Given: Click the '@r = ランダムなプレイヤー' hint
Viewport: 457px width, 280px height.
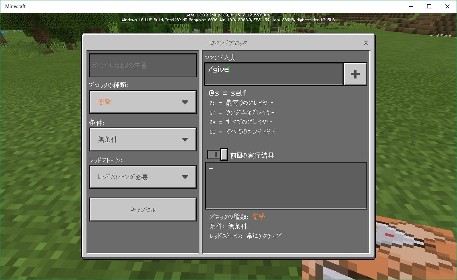Looking at the screenshot, I should [242, 112].
